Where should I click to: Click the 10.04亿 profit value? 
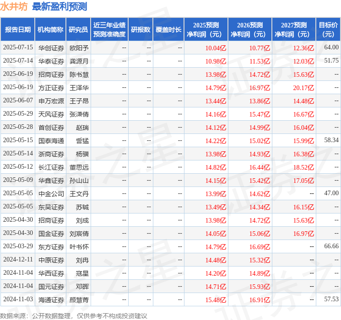pyautogui.click(x=216, y=48)
